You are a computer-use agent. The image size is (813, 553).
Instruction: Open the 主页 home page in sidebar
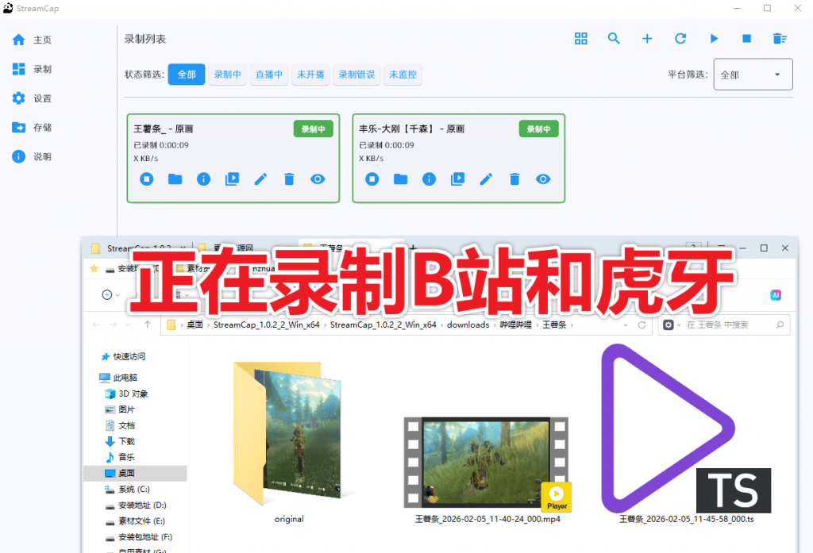click(32, 40)
